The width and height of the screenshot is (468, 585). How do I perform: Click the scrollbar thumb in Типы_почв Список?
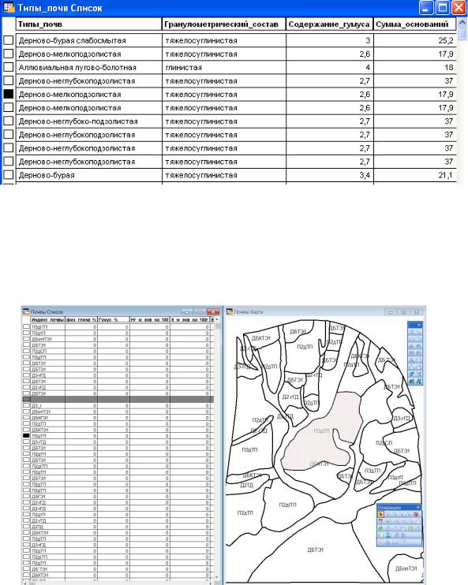click(462, 35)
